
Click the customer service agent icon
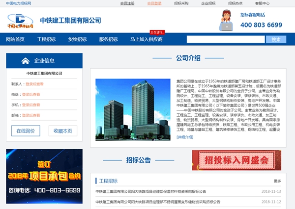tap(227, 20)
